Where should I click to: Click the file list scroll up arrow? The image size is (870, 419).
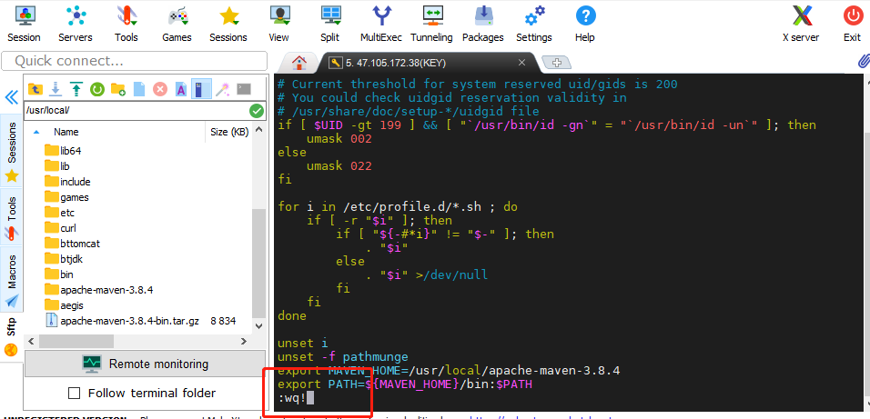pos(258,130)
